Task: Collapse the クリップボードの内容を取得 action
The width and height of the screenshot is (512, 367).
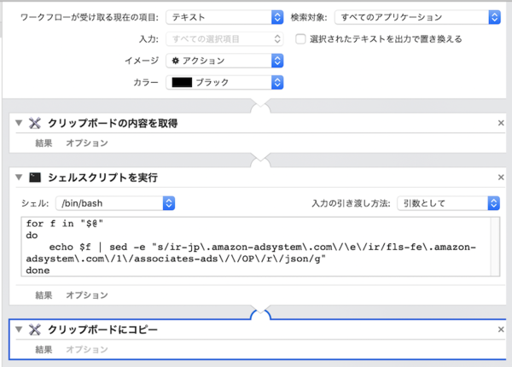Action: point(19,124)
